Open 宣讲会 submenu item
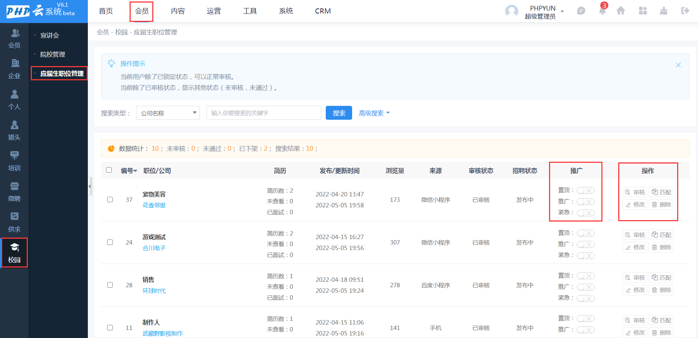 point(49,35)
